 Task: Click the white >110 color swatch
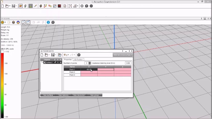(x=2, y=52)
